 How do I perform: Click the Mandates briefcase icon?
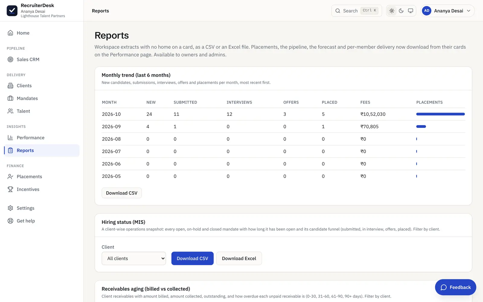(x=10, y=98)
